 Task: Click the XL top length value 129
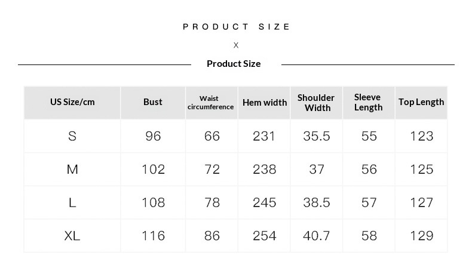click(421, 236)
